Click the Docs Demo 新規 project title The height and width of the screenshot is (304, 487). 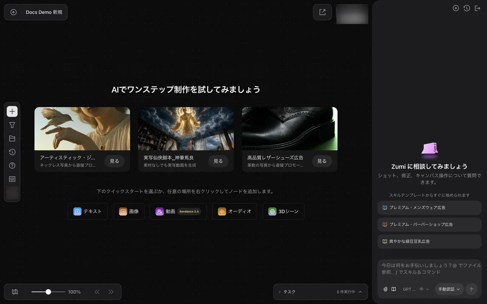click(x=44, y=12)
